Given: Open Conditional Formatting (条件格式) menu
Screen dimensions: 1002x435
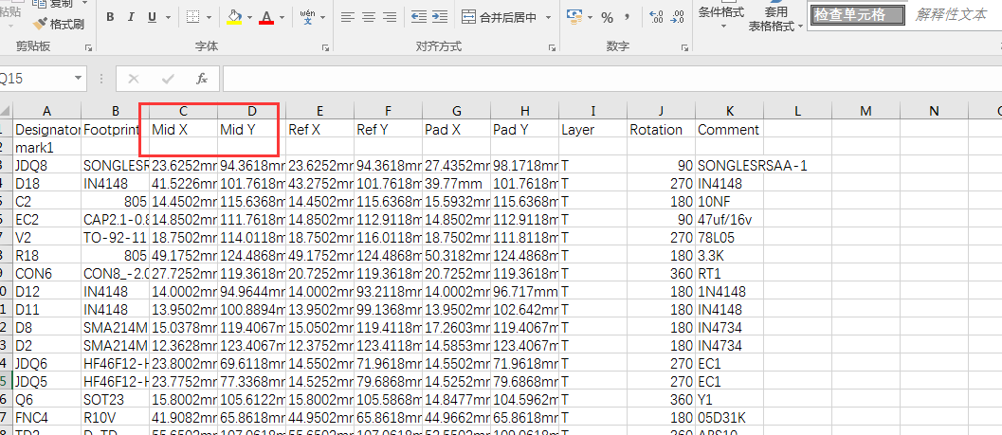Looking at the screenshot, I should tap(720, 17).
